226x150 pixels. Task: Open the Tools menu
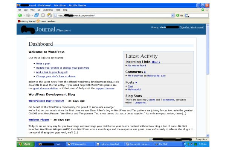pyautogui.click(x=58, y=10)
